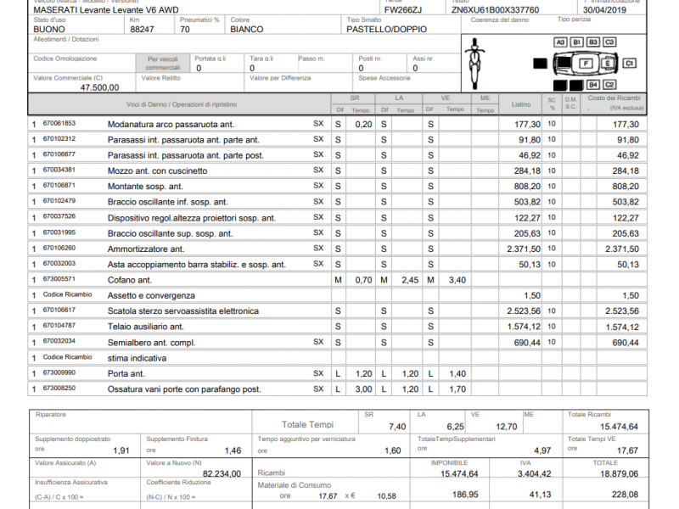The image size is (679, 509).
Task: Click the 'Totale Tempi' label
Action: (307, 425)
